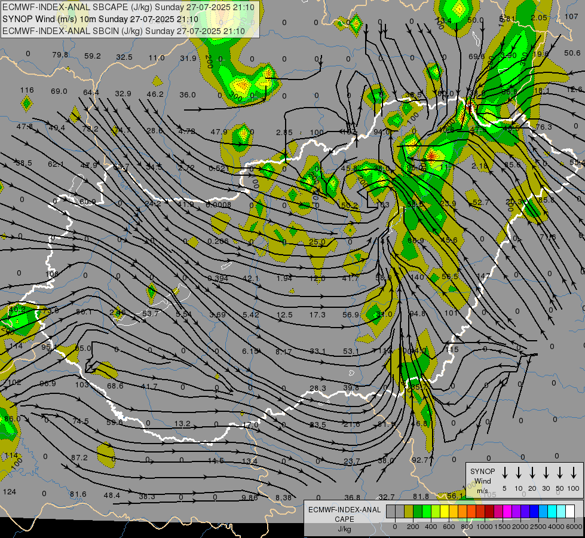Click the map value '0.394'
Screen dimensions: 585x538
[218, 278]
